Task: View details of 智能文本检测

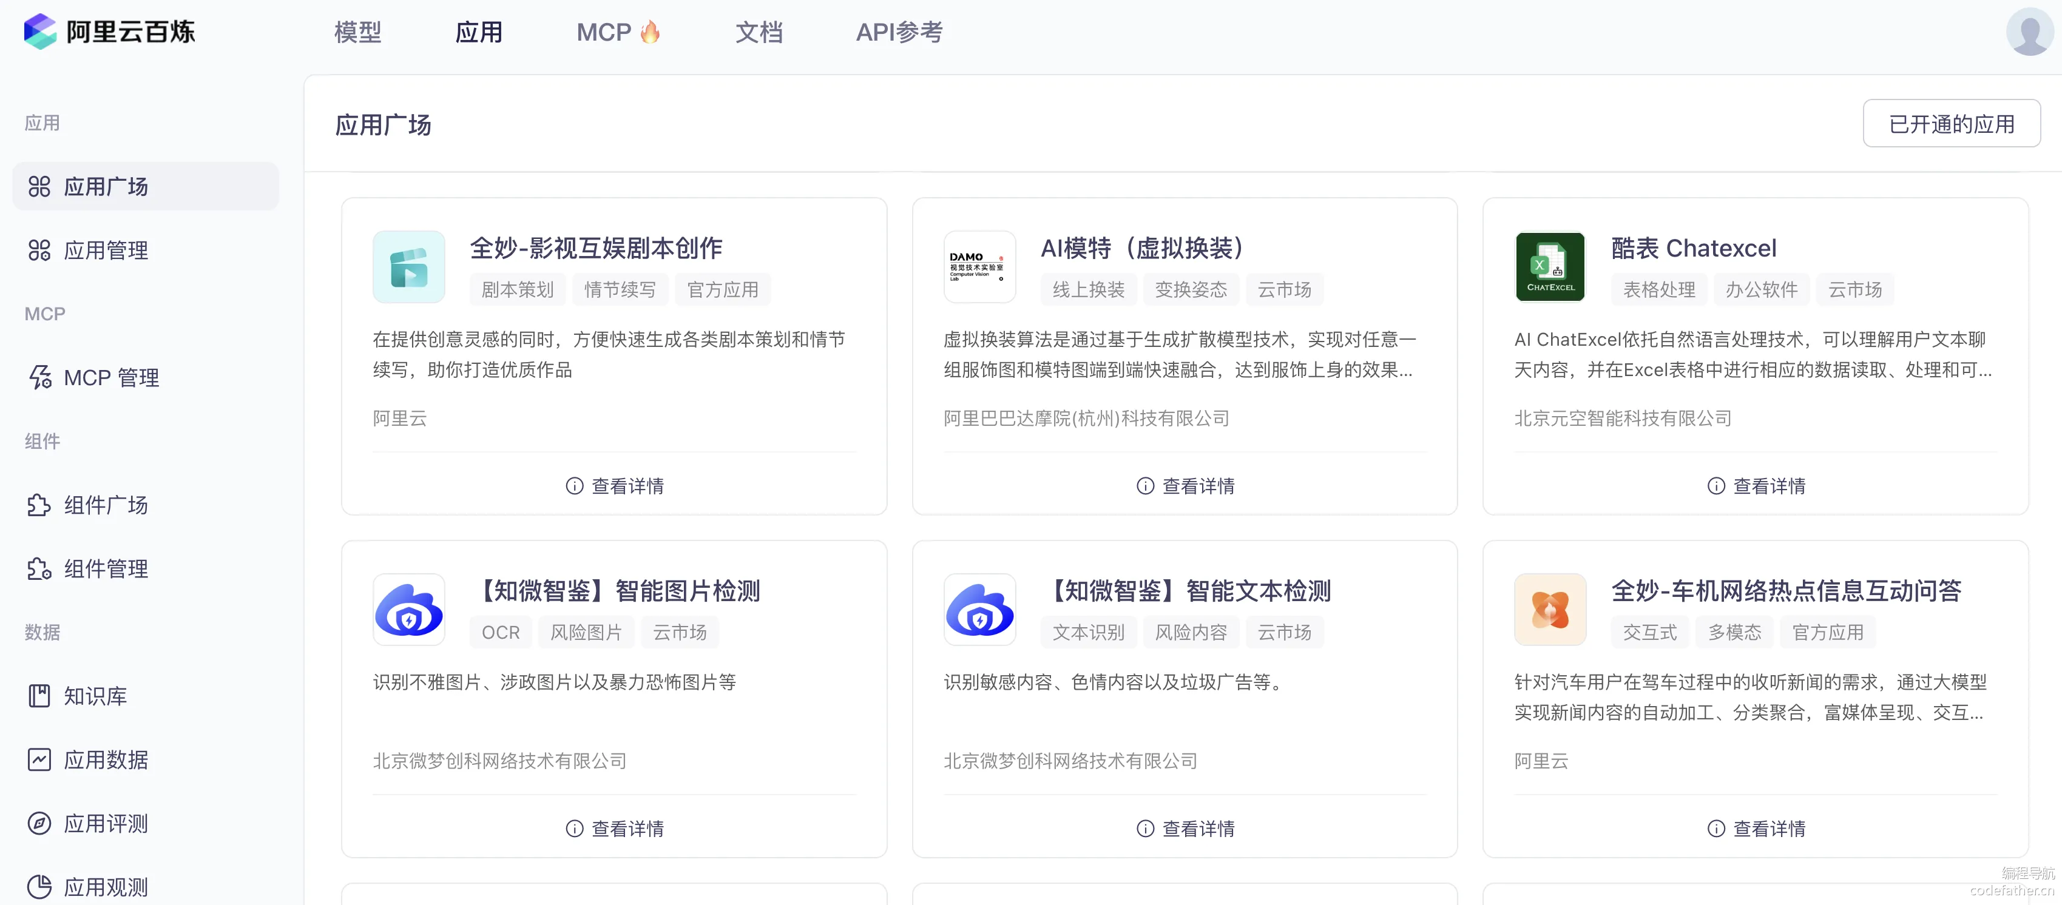Action: 1186,828
